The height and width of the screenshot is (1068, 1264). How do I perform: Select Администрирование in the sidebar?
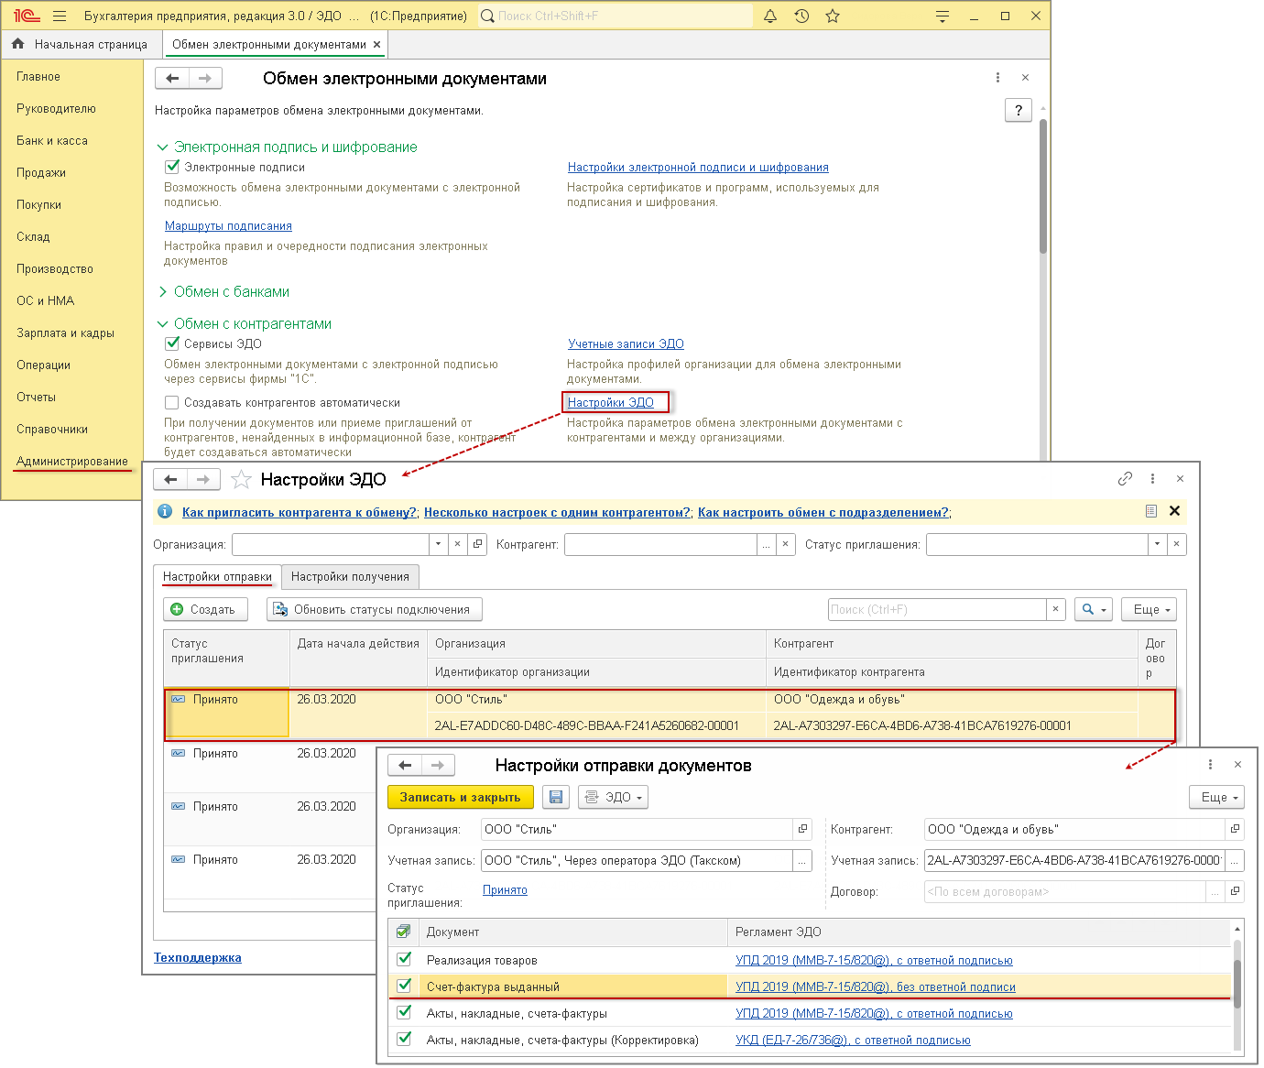tap(71, 461)
